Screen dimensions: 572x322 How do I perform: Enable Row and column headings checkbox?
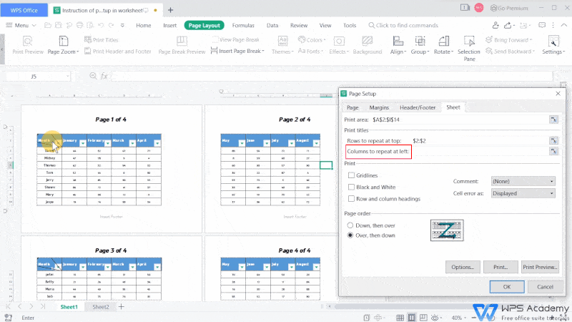351,199
